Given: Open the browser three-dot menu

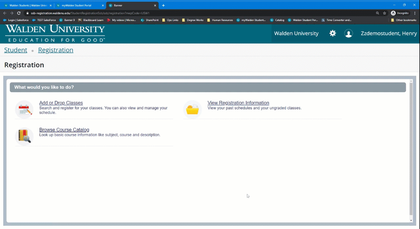Looking at the screenshot, I should pyautogui.click(x=415, y=13).
